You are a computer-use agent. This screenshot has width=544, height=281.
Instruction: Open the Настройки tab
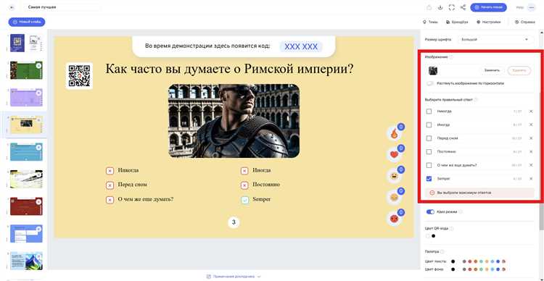488,22
